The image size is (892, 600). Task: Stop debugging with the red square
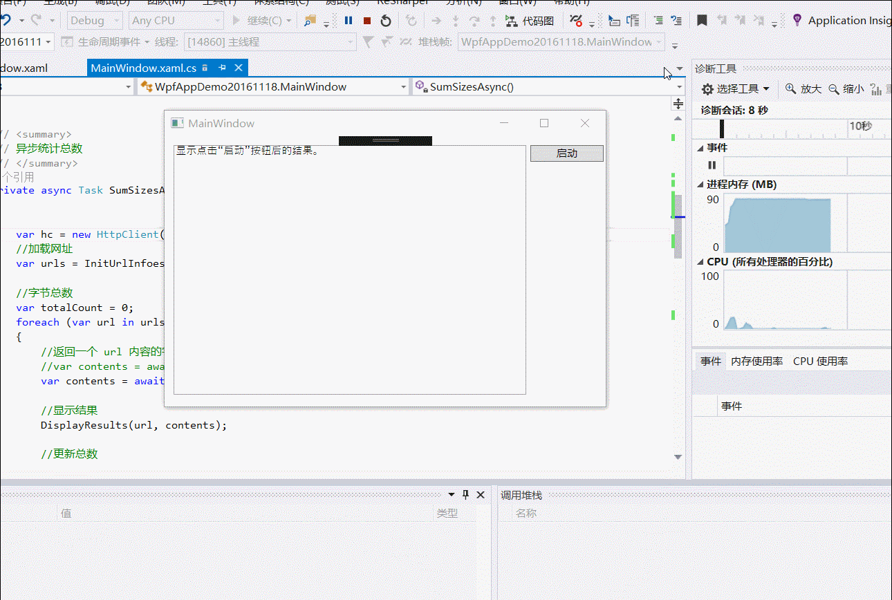tap(367, 21)
